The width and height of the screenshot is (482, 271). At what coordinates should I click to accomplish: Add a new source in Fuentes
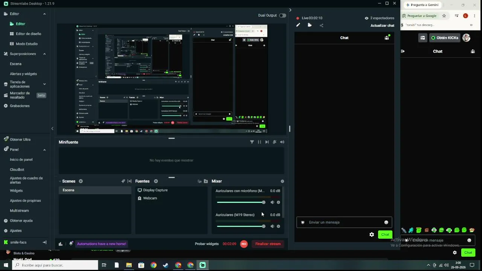click(156, 181)
